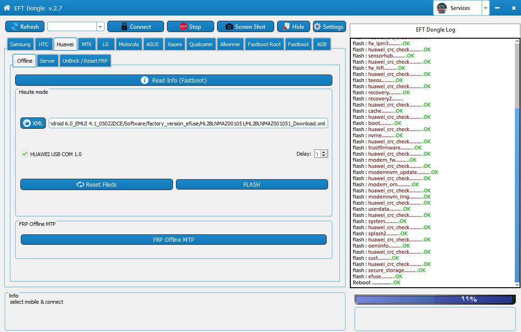Click the Stop button

point(191,26)
